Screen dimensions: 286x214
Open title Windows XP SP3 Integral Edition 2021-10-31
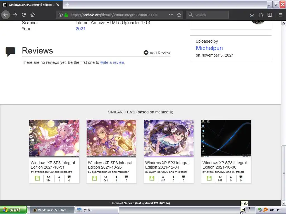pyautogui.click(x=53, y=165)
